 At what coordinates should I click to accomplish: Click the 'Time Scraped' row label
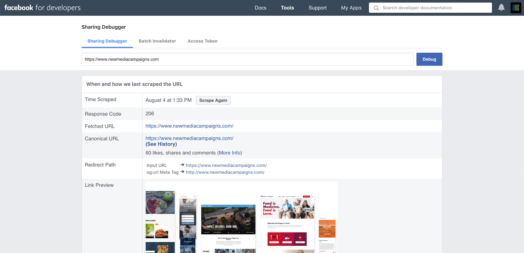point(100,99)
